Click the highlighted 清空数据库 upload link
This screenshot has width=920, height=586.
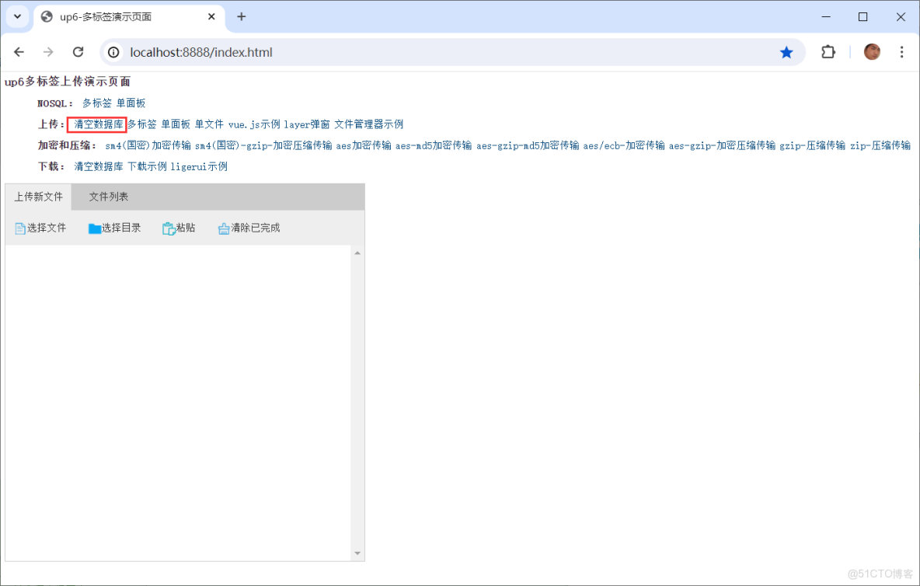point(96,124)
